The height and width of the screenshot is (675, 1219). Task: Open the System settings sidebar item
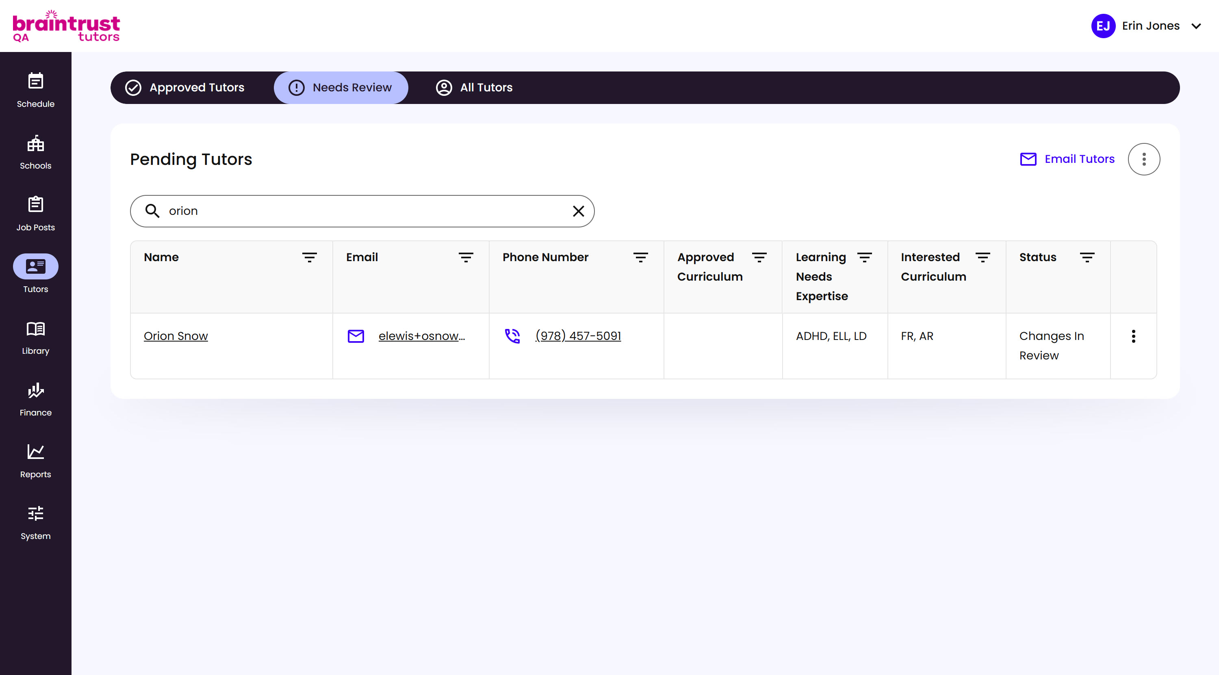35,522
